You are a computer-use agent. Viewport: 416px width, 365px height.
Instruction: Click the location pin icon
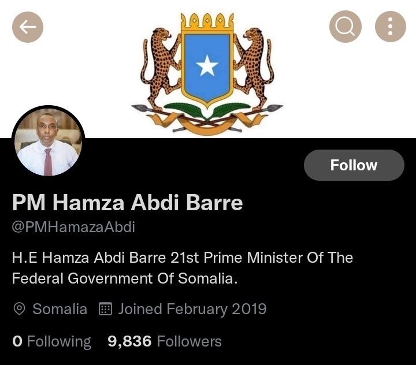[19, 309]
